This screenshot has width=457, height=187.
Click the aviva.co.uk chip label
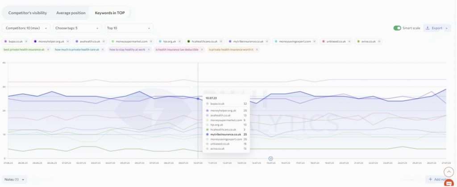pos(368,41)
